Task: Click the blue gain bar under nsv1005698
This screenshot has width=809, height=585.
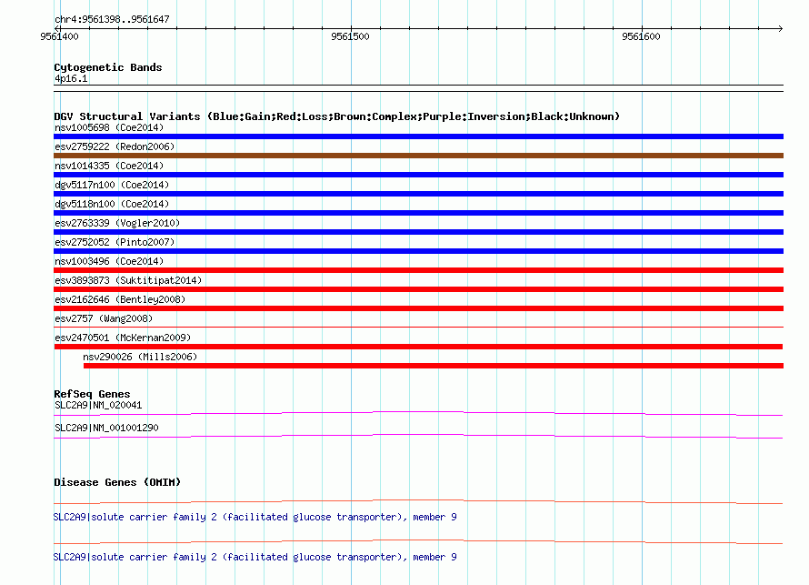Action: click(418, 136)
